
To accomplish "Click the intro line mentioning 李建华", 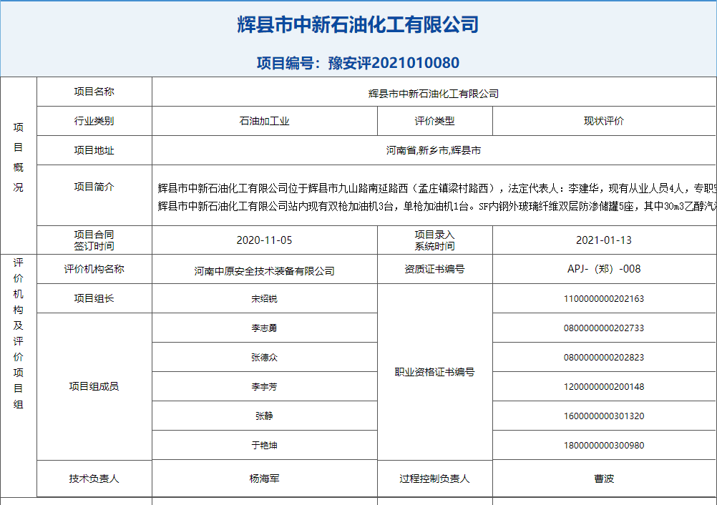I will [437, 188].
